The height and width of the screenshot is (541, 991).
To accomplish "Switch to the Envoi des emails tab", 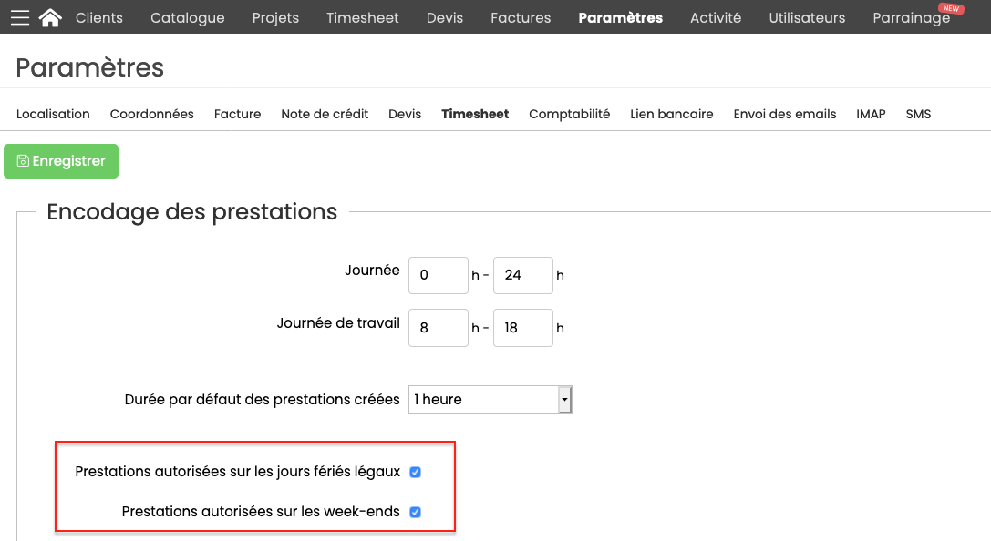I will click(x=784, y=114).
